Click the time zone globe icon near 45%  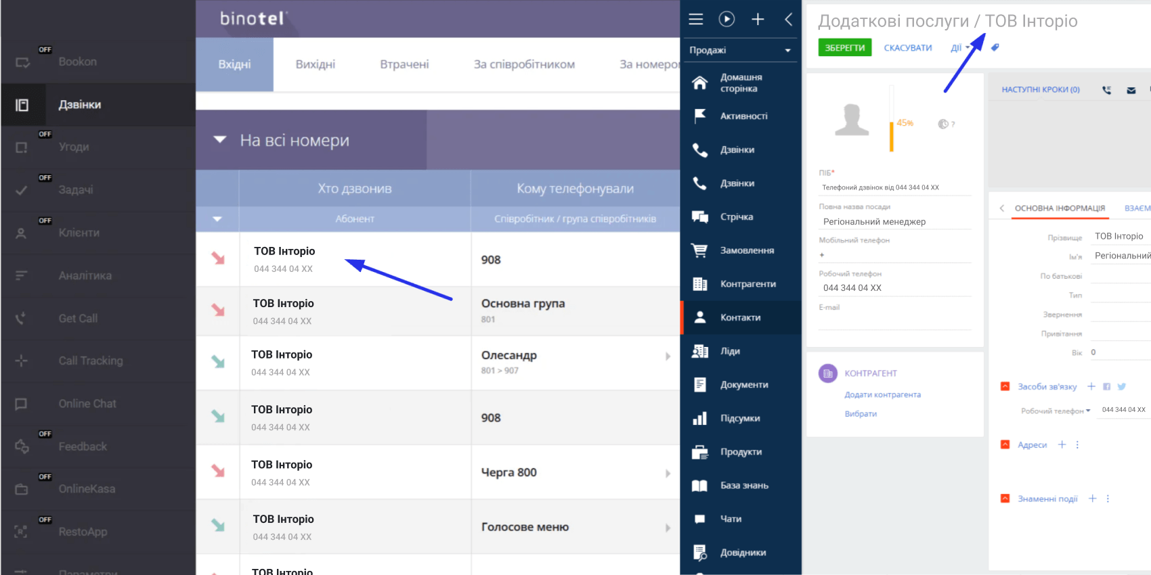coord(943,124)
